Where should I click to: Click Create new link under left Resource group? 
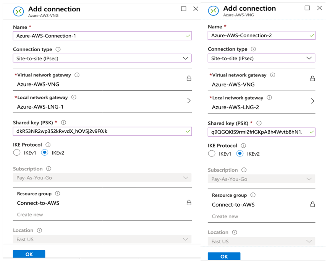[30, 215]
